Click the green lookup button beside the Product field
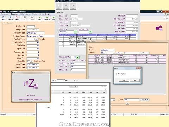169x127 pixels. point(75,32)
